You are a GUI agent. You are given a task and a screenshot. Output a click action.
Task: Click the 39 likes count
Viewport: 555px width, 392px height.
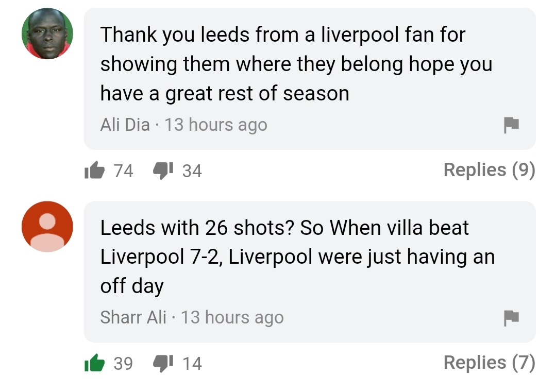click(123, 364)
